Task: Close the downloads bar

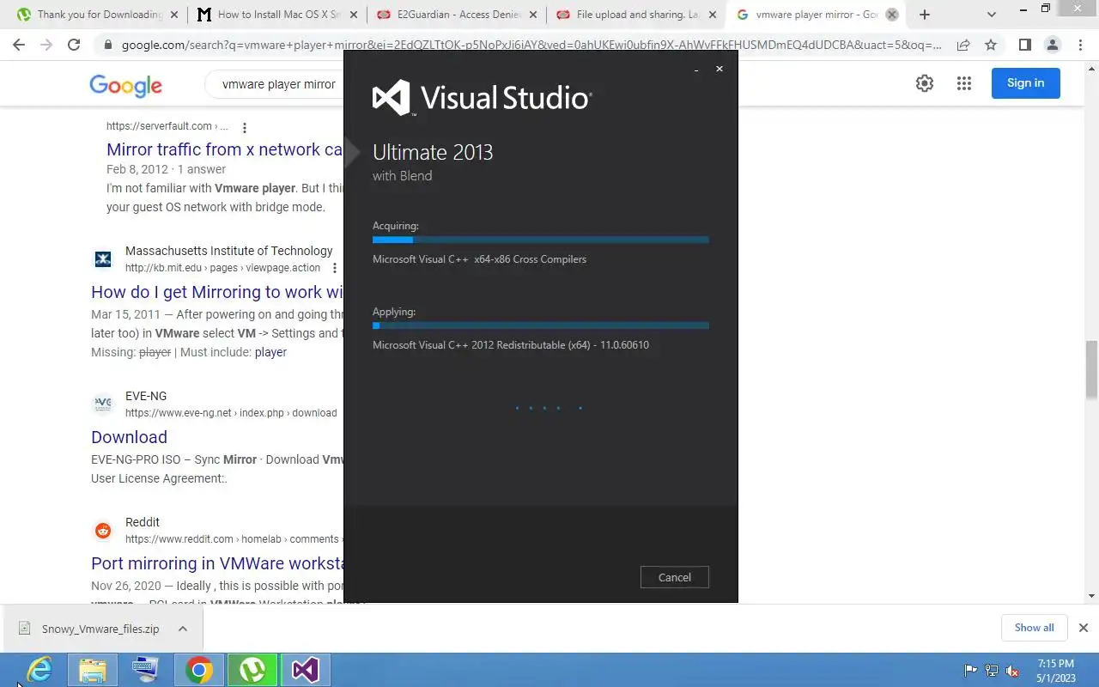Action: tap(1084, 628)
